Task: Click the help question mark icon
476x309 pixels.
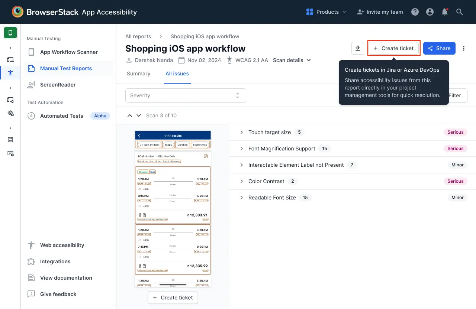Action: pyautogui.click(x=415, y=12)
